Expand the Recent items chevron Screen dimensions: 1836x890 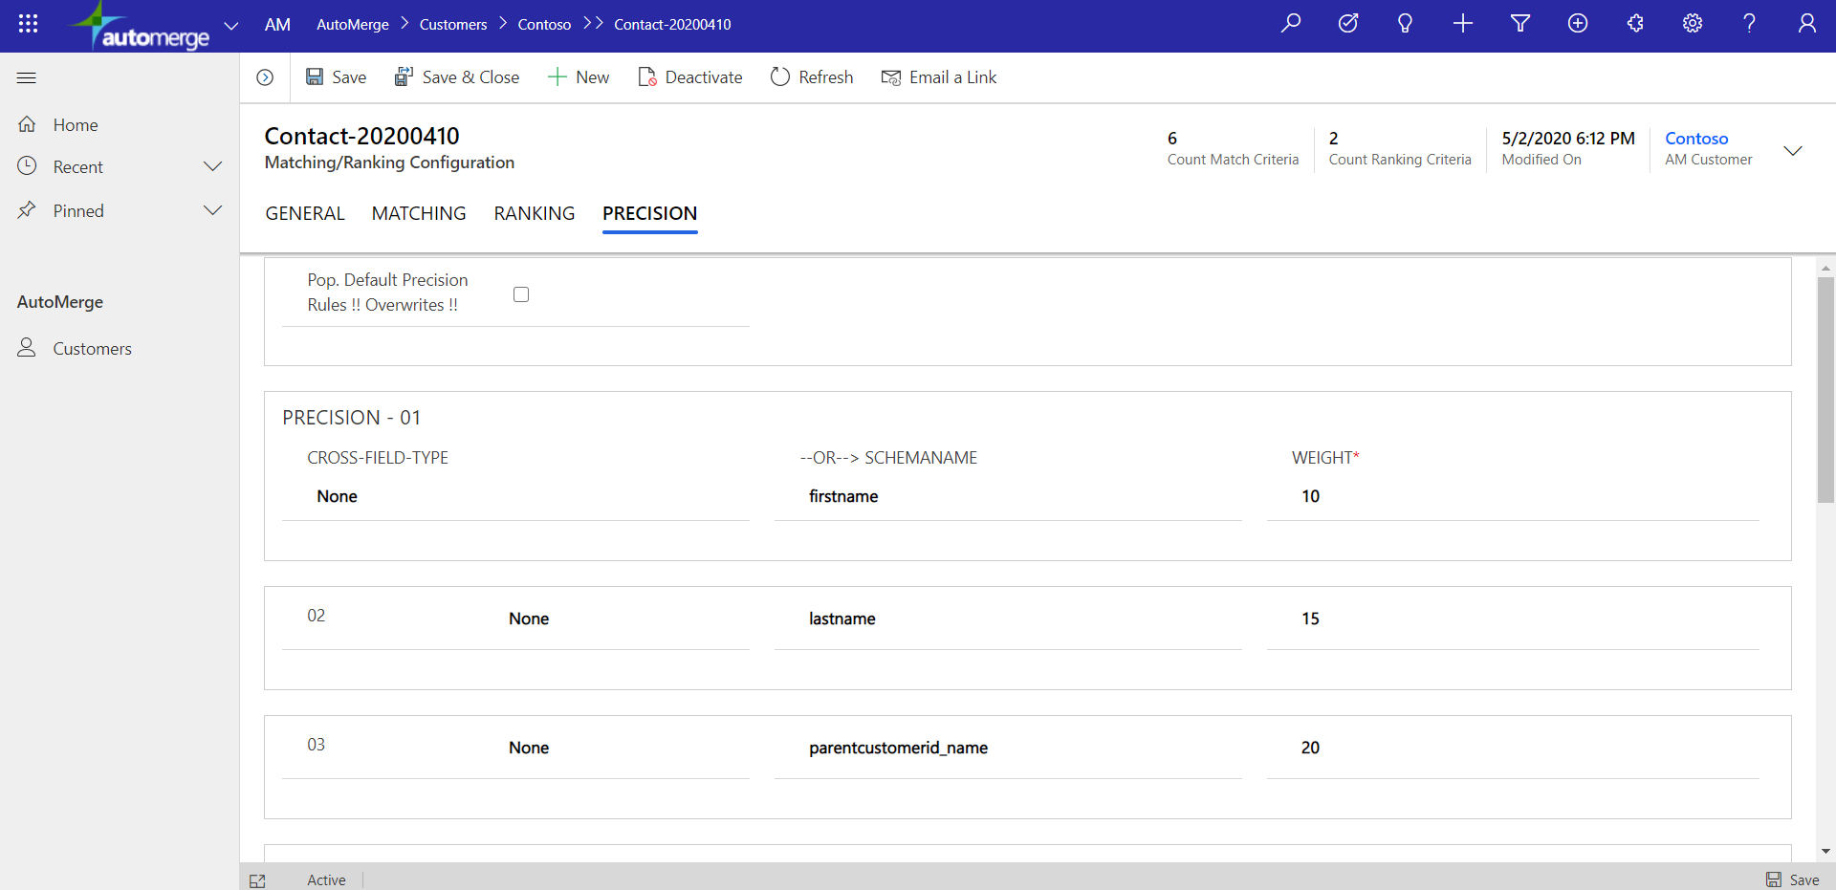coord(213,166)
